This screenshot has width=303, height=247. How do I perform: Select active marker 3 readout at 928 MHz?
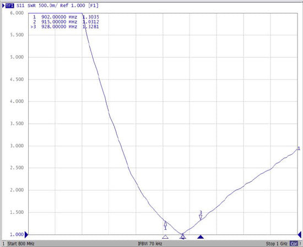65,26
